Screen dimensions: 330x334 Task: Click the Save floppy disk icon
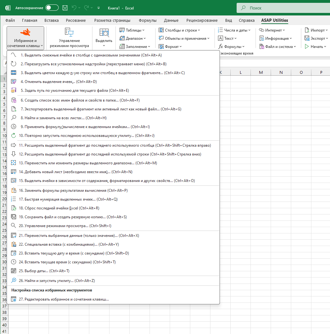65,8
